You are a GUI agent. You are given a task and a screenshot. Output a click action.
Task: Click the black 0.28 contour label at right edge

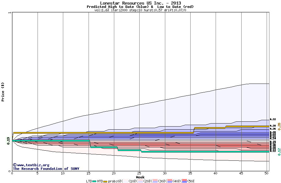point(273,126)
